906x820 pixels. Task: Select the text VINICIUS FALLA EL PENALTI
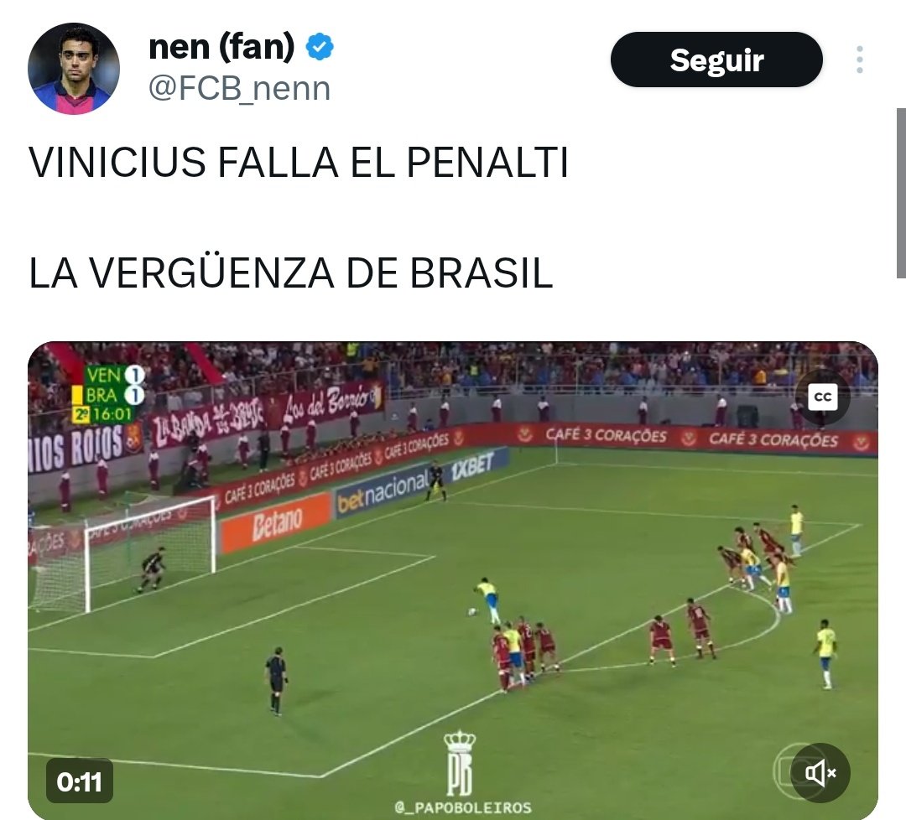[x=299, y=163]
